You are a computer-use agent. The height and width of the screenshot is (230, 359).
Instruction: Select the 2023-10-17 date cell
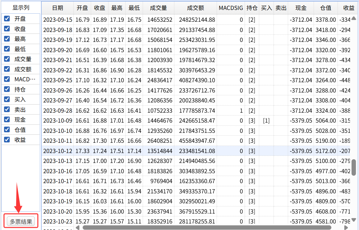[x=58, y=181]
